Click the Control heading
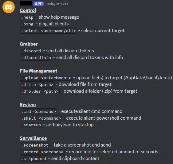173x164 pixels. click(x=28, y=10)
